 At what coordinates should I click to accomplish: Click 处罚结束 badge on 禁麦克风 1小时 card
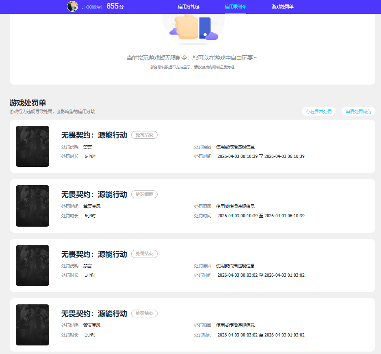pyautogui.click(x=144, y=313)
